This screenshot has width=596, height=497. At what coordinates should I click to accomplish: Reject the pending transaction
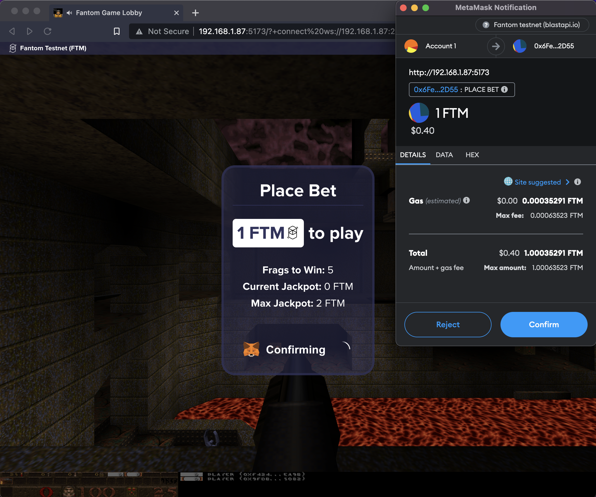[x=448, y=324]
